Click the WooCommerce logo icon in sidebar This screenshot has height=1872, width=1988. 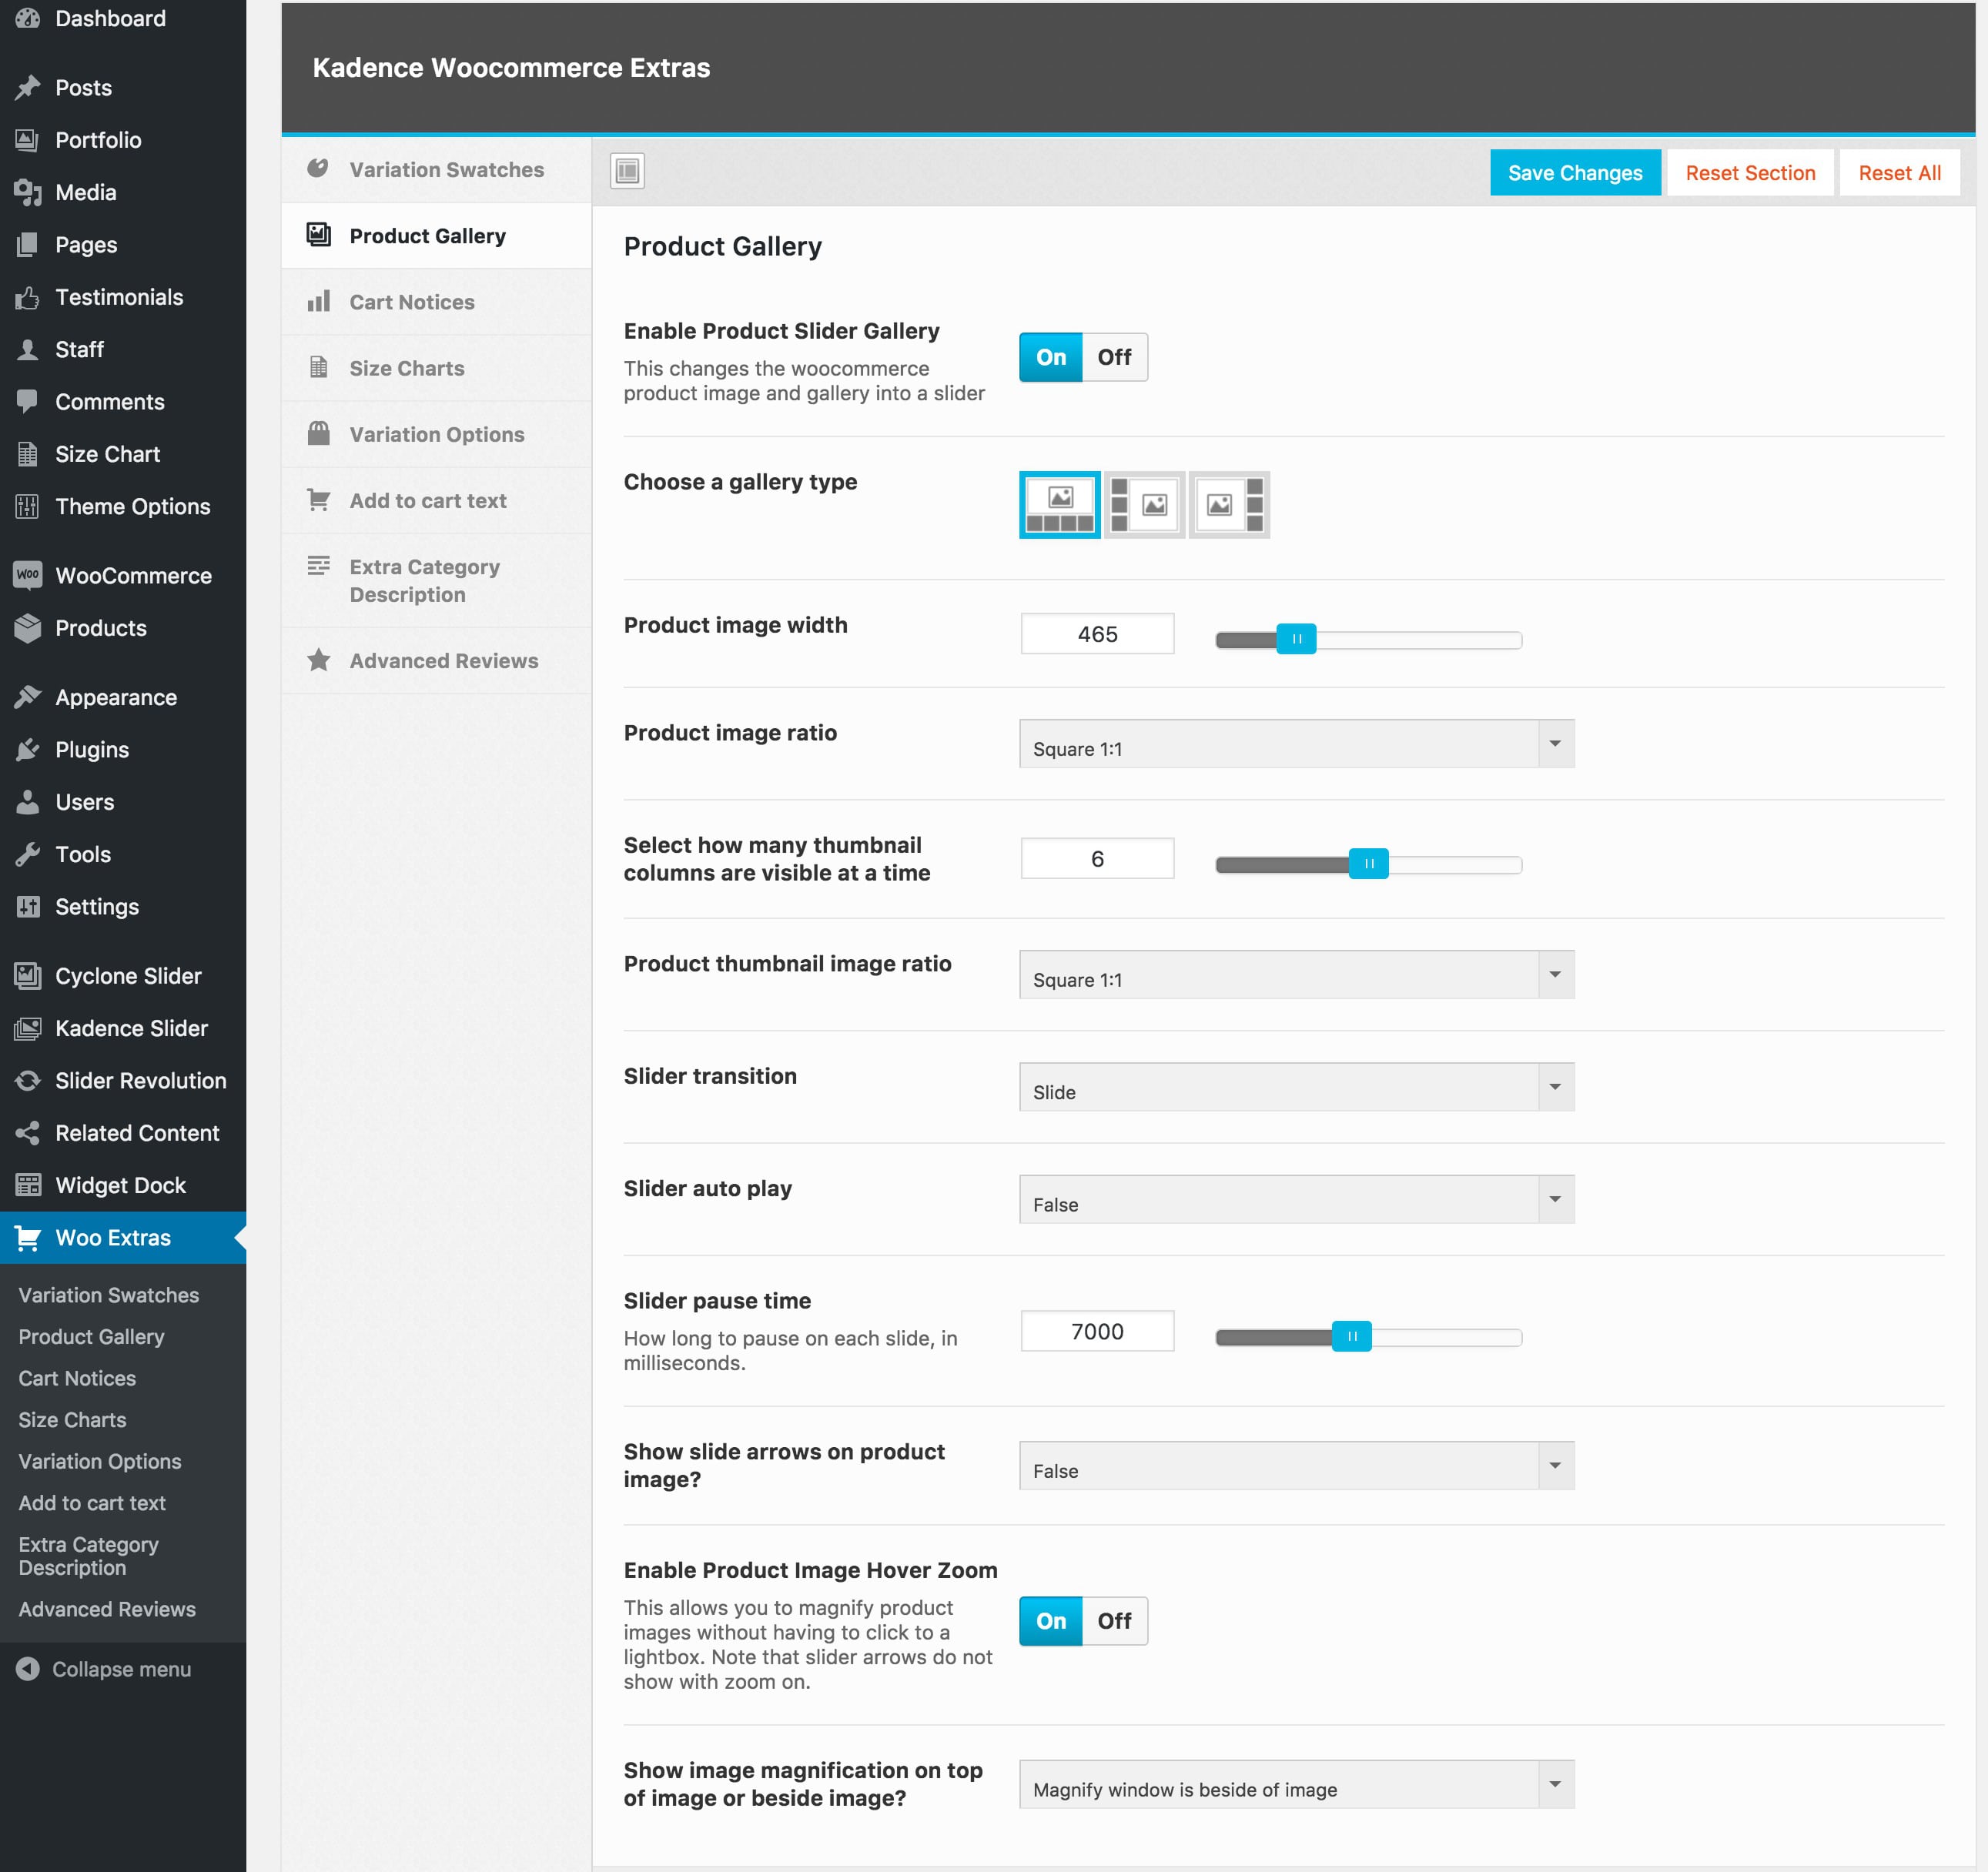(x=28, y=575)
